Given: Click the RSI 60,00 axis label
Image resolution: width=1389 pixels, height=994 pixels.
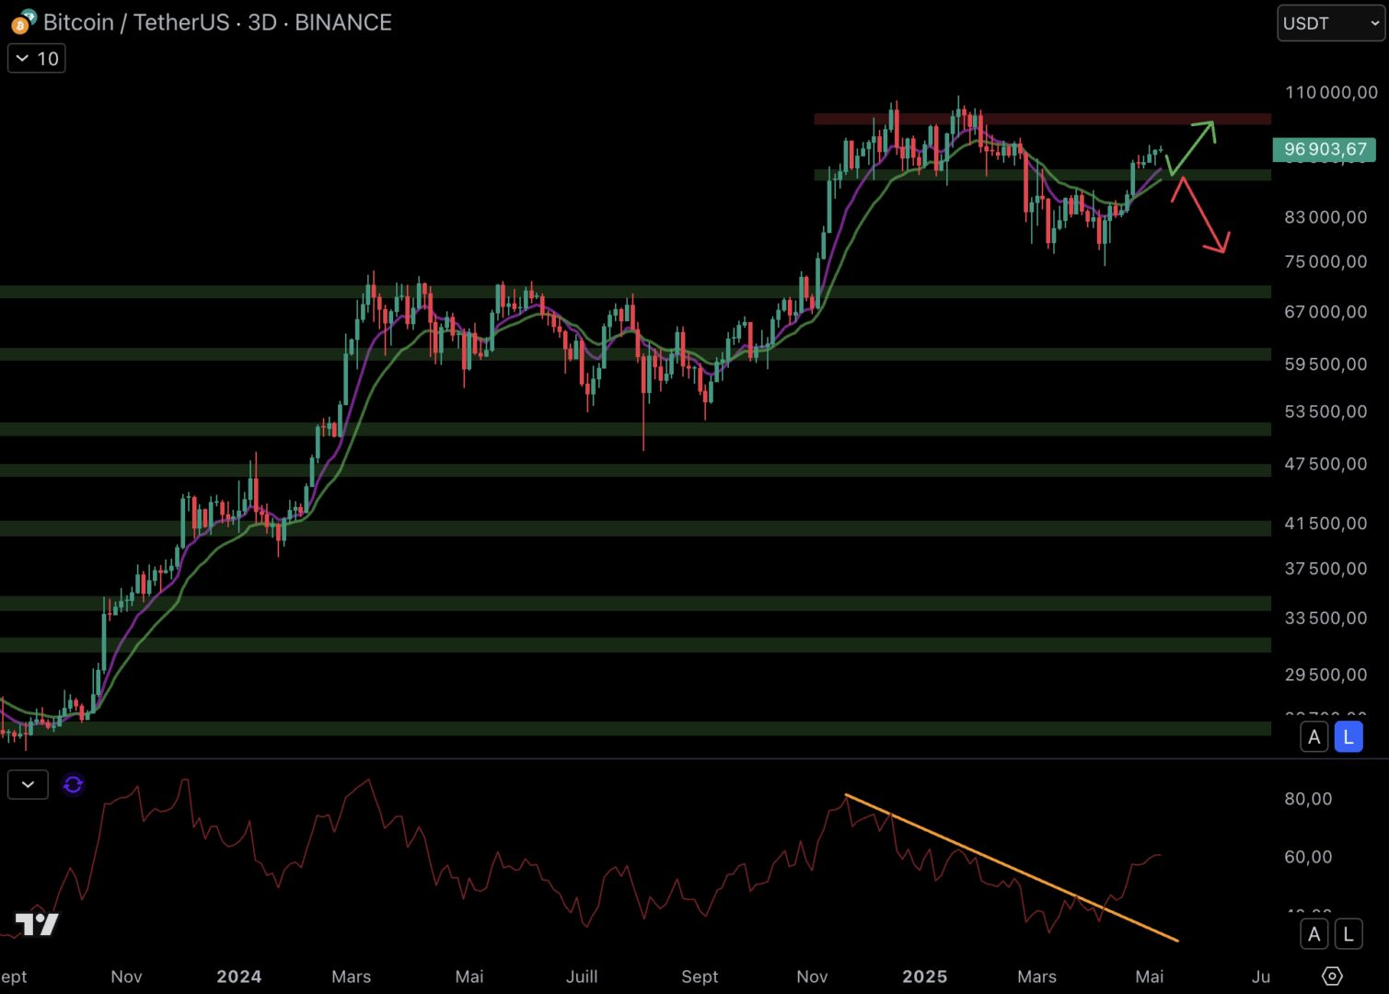Looking at the screenshot, I should click(x=1308, y=857).
